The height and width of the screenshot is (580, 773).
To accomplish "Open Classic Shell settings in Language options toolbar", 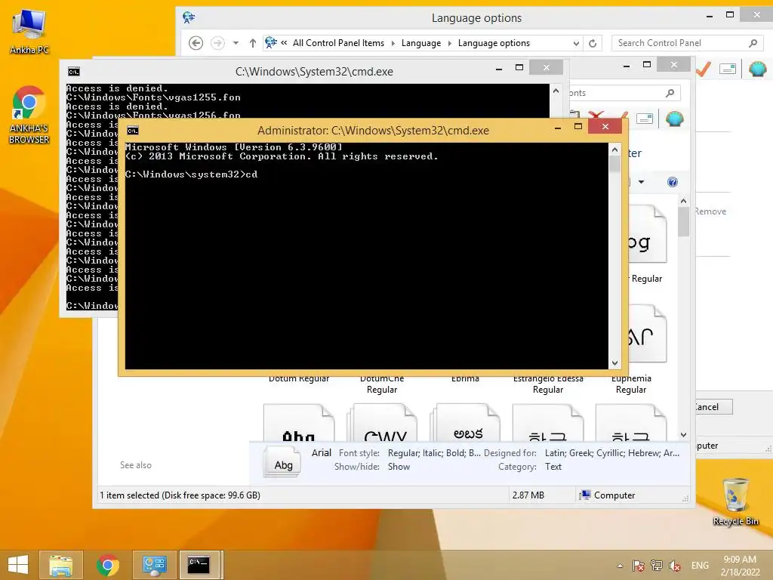I will 758,69.
